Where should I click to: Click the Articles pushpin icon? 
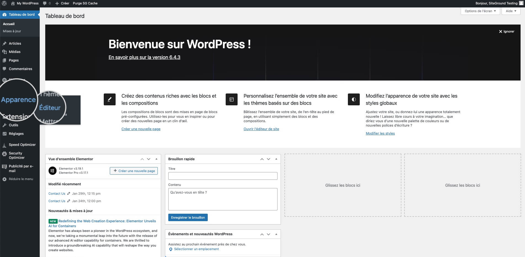(4, 44)
